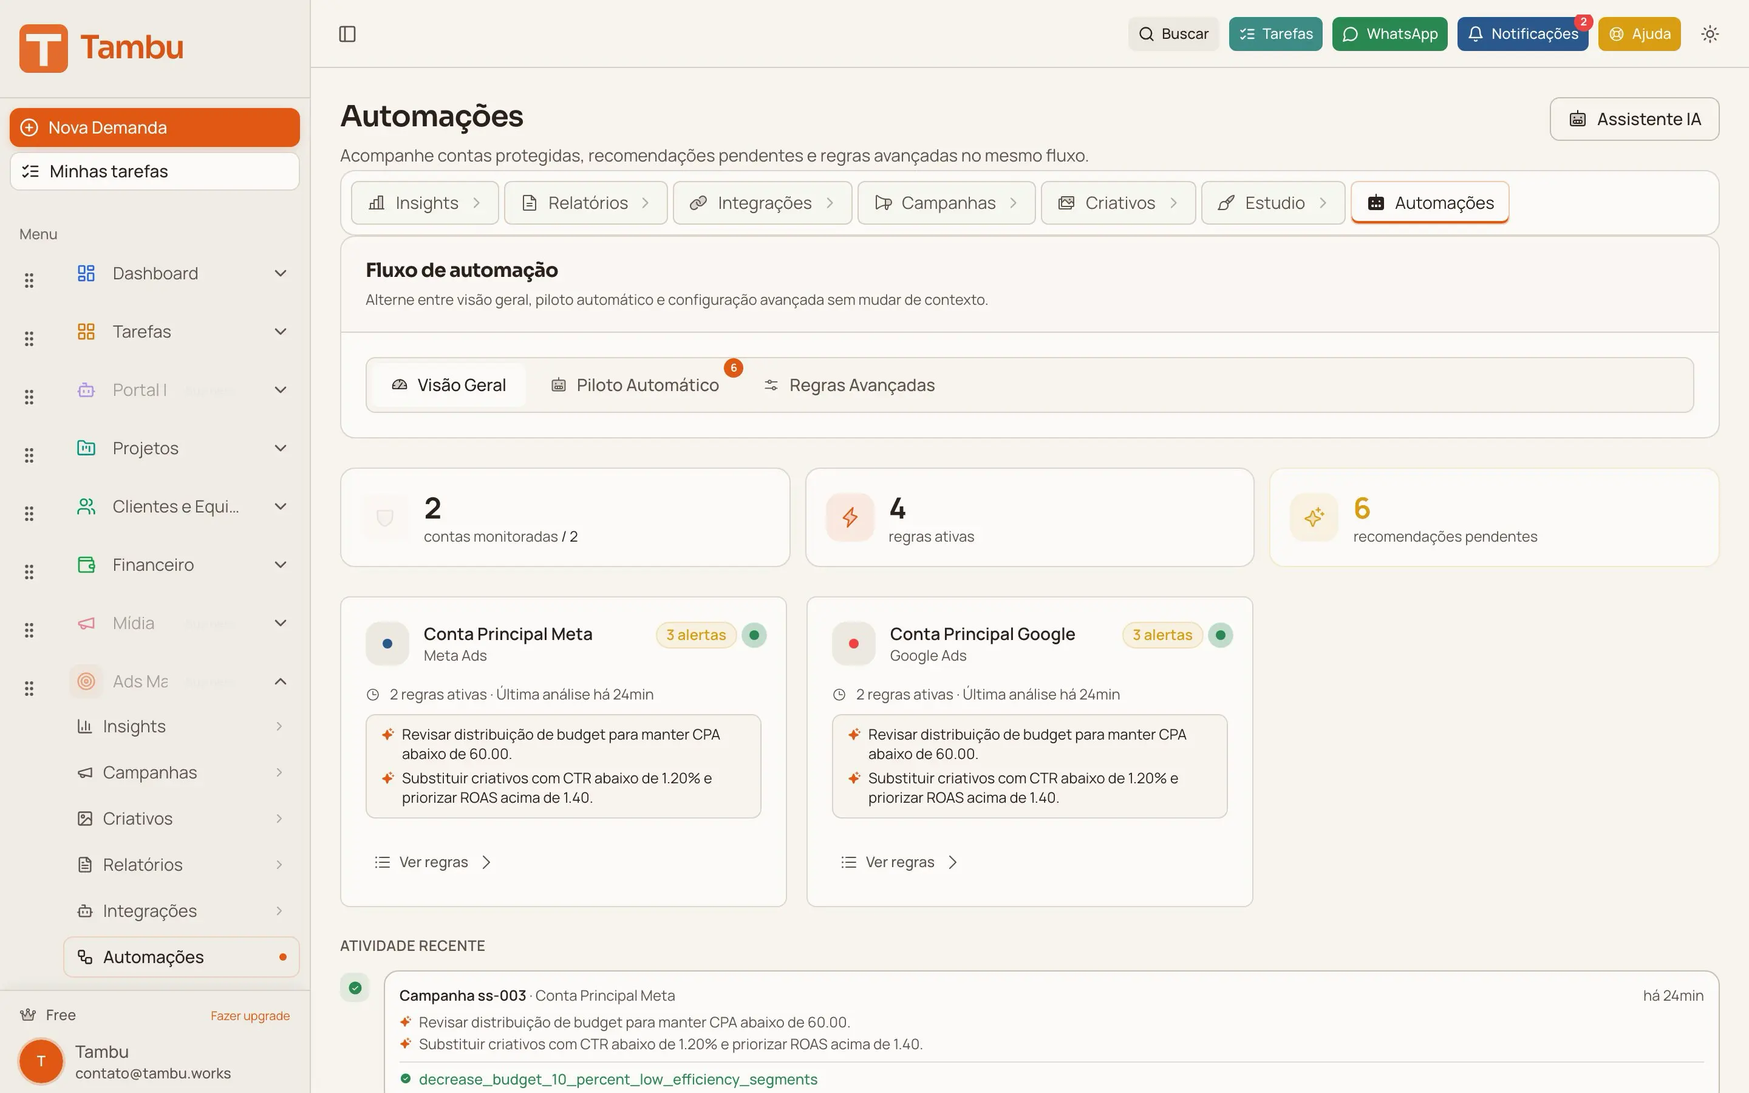Open the Notificações bell with badge 2
Screen dimensions: 1749x1093
point(1523,33)
